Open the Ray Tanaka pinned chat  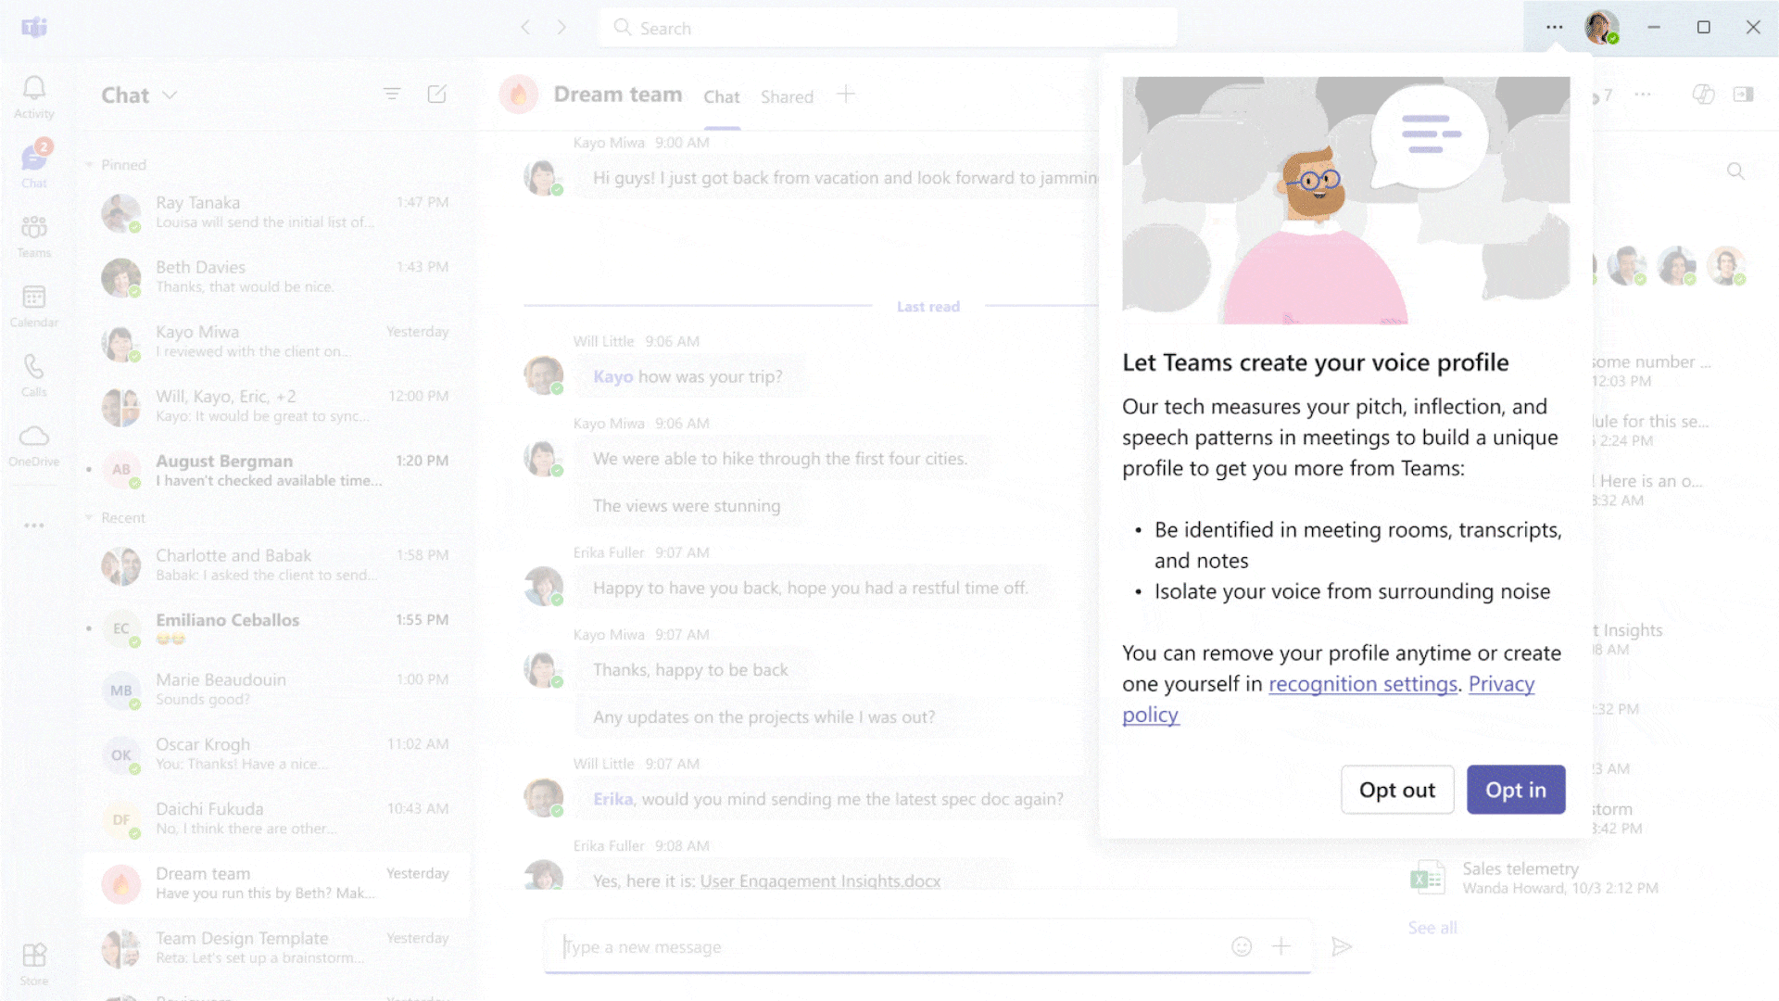269,212
